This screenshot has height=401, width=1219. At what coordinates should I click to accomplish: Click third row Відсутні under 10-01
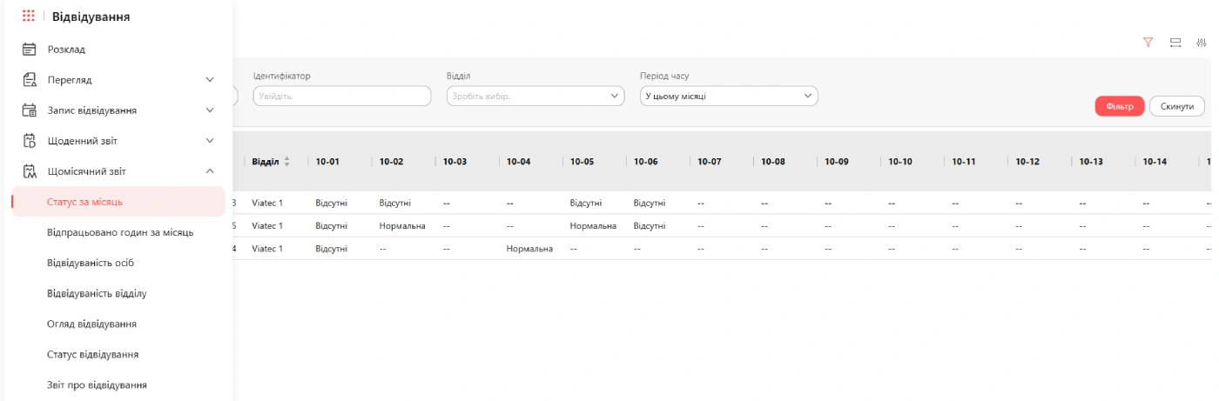(x=332, y=249)
